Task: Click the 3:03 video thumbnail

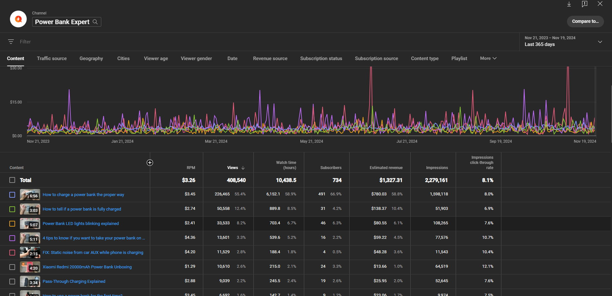Action: coord(30,209)
